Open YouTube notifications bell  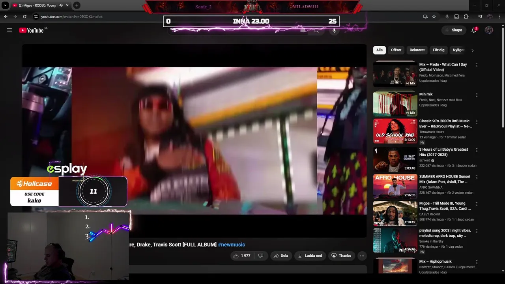[474, 30]
